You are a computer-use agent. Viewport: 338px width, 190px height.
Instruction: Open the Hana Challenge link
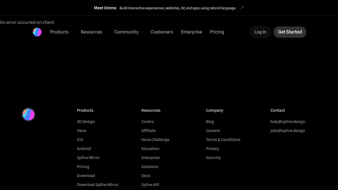click(155, 140)
